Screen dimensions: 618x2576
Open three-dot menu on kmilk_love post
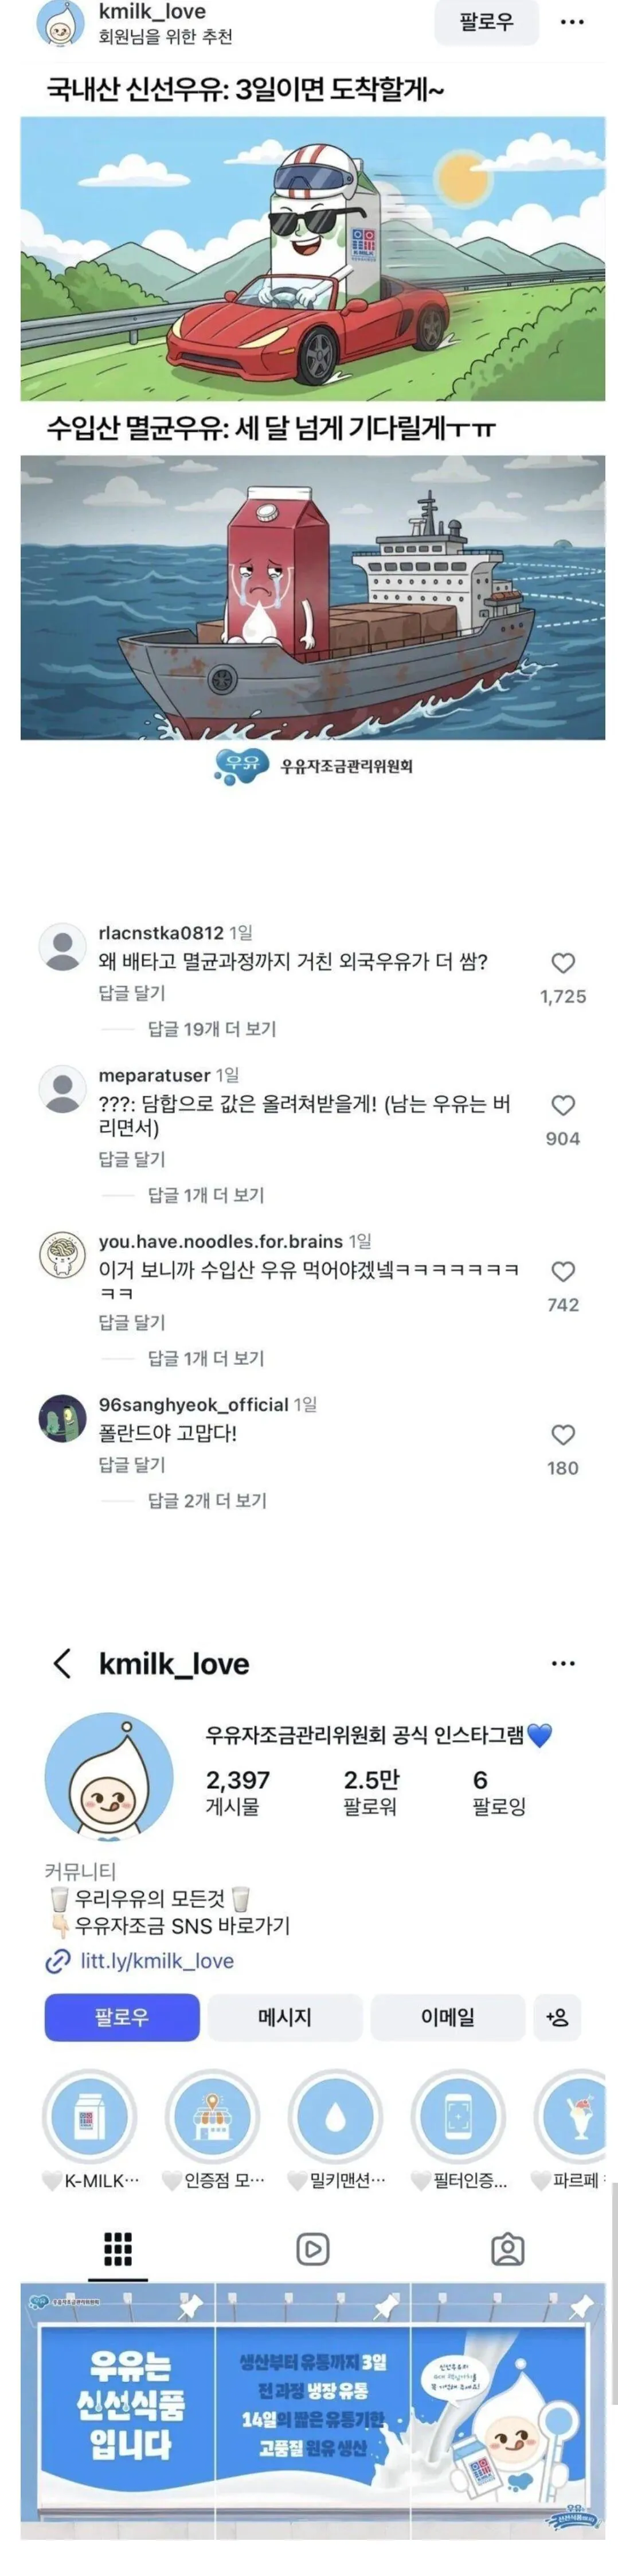[572, 22]
